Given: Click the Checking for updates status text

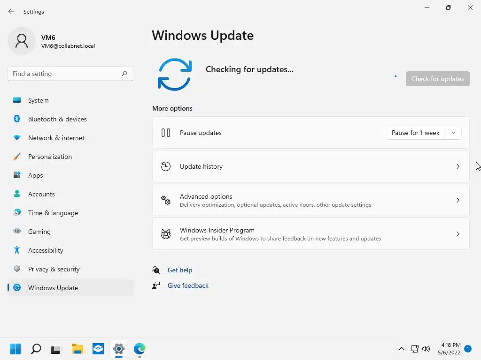Looking at the screenshot, I should tap(249, 69).
